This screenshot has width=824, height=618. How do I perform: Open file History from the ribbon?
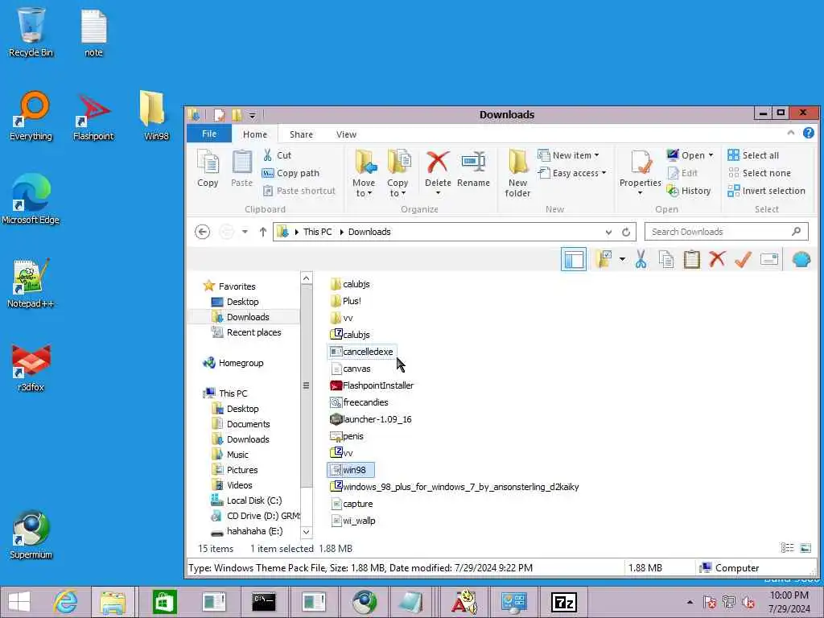(689, 191)
